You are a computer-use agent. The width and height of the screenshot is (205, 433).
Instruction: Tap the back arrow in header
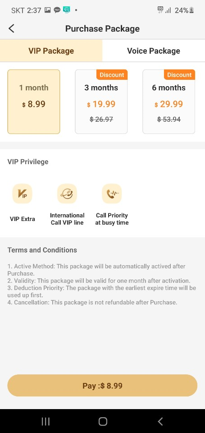tap(11, 28)
